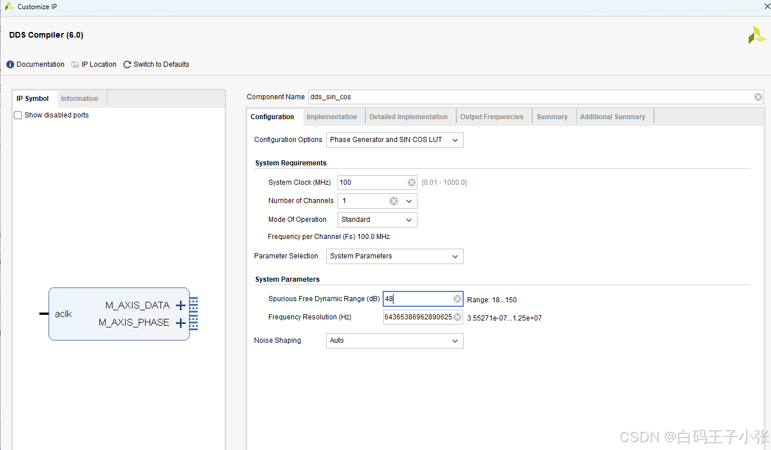Clear the Component Name field
771x450 pixels.
(x=758, y=97)
